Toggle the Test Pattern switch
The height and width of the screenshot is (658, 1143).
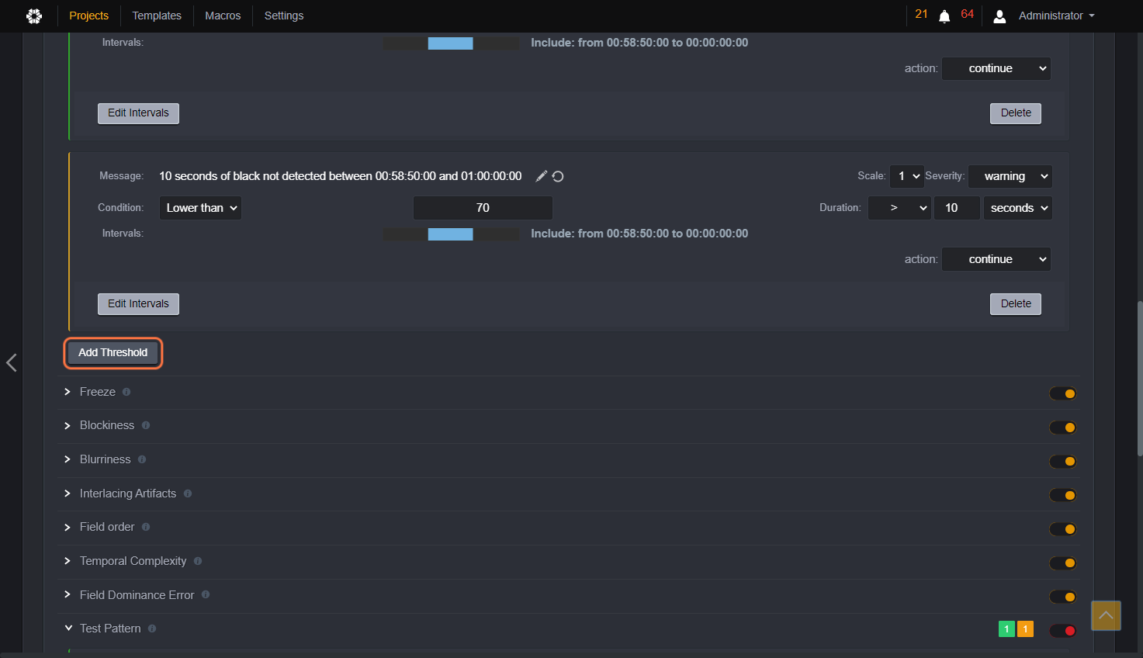click(x=1063, y=631)
